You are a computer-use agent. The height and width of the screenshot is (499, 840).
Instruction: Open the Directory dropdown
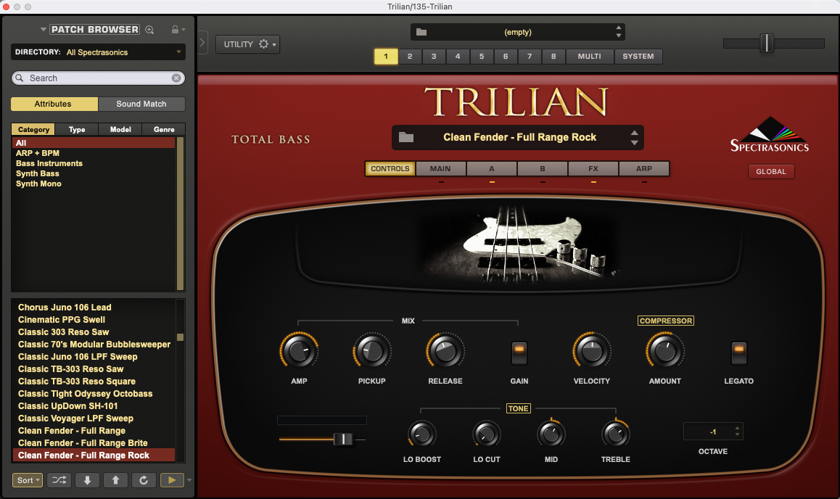click(x=98, y=52)
